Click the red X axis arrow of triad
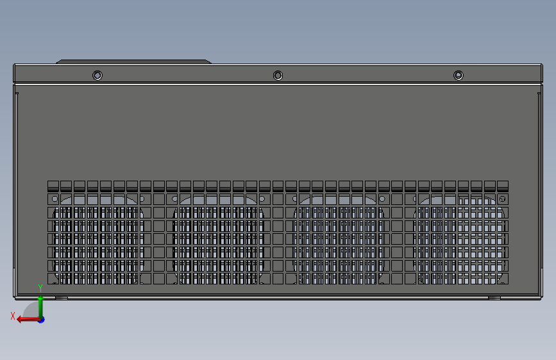This screenshot has width=556, height=360. point(28,320)
